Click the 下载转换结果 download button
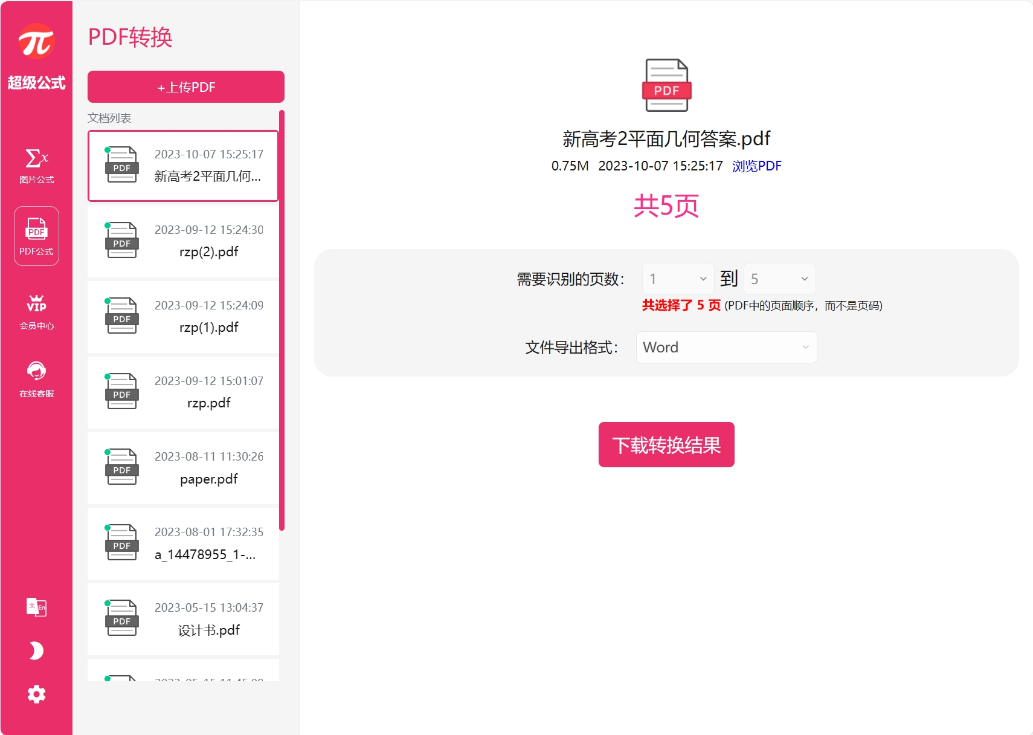1033x735 pixels. 666,445
